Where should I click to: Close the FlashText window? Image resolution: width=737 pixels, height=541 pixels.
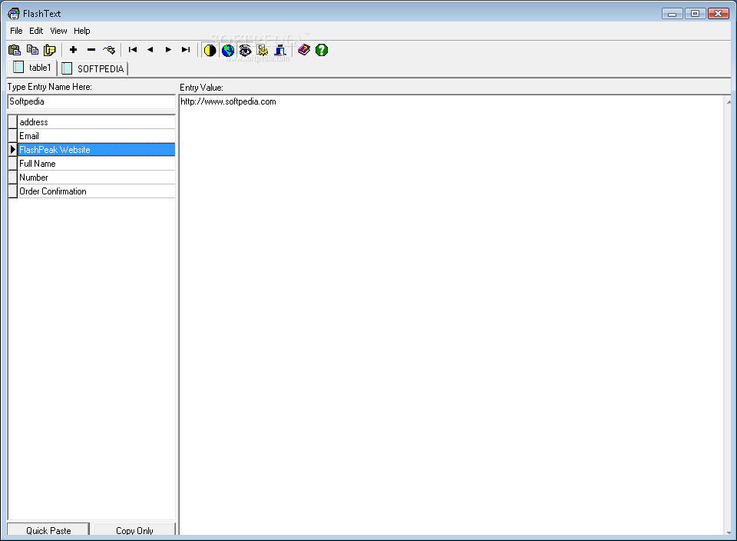719,14
